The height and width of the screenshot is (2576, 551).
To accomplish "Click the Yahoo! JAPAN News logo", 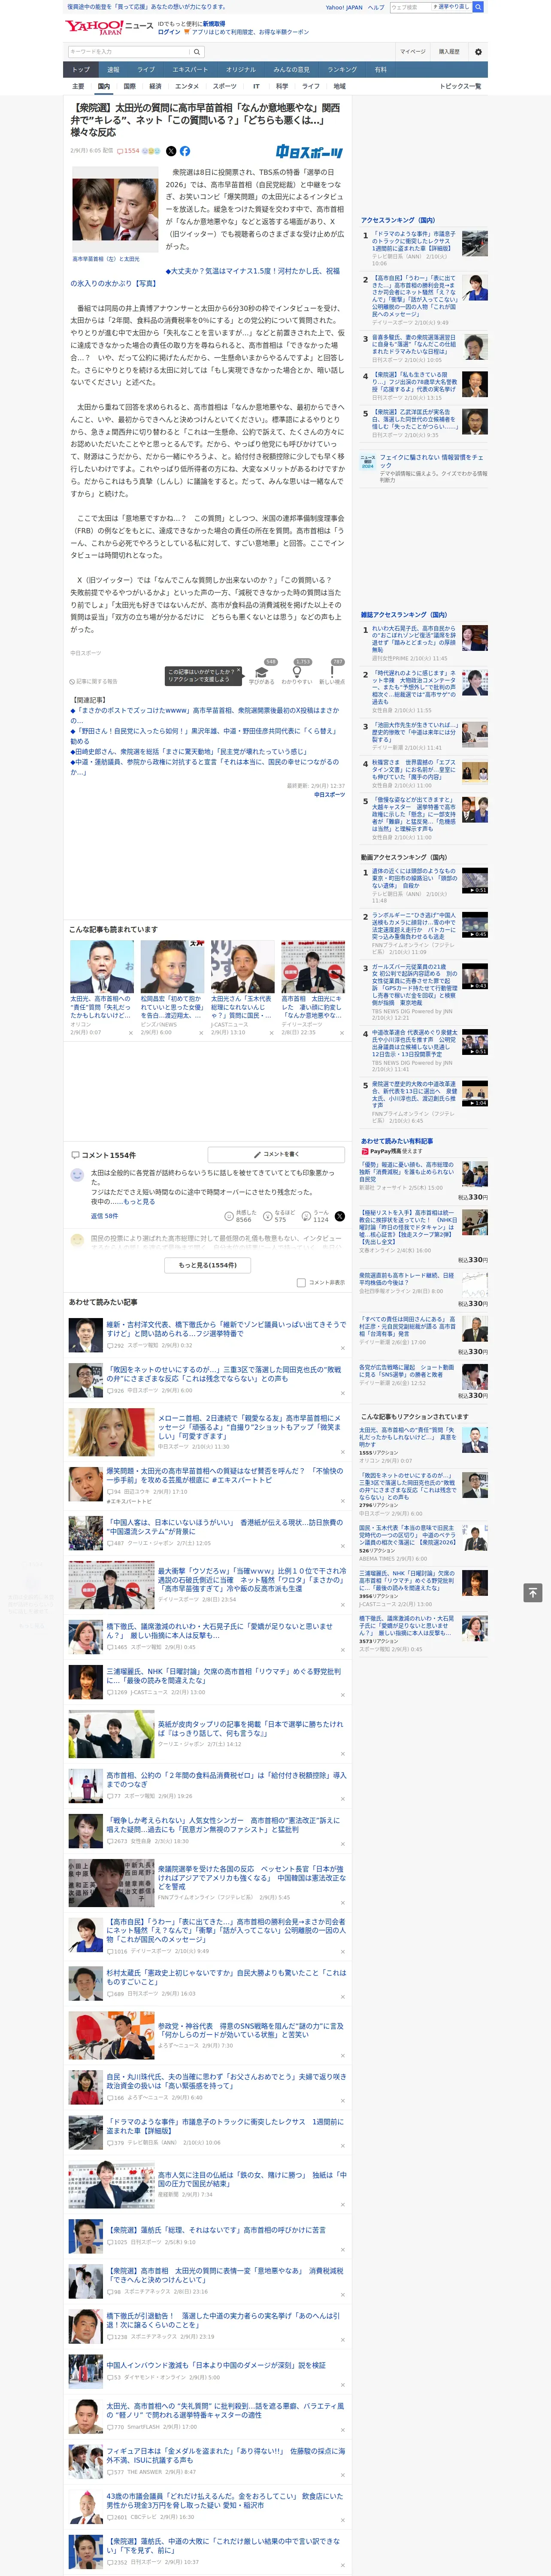I will [x=109, y=27].
